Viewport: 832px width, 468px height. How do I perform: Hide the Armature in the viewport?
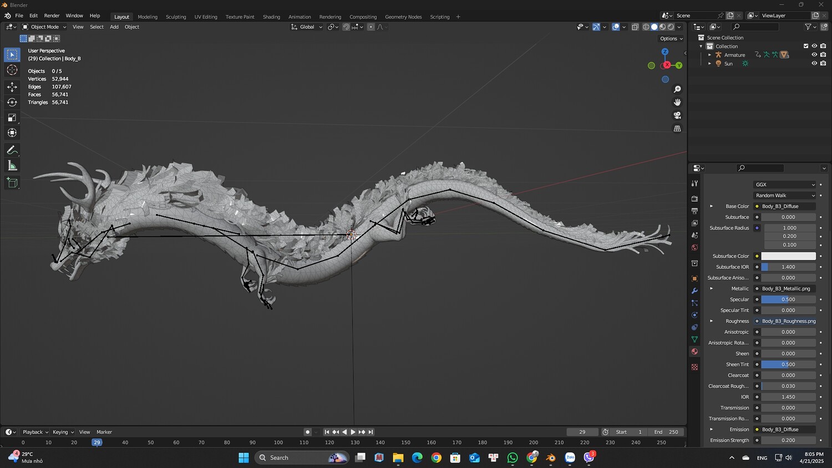coord(814,55)
